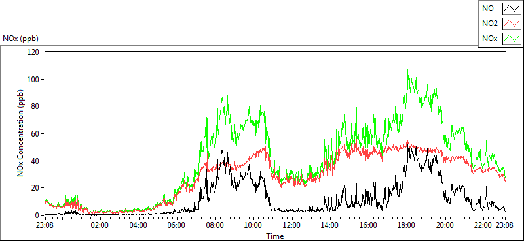Click the 16:00 time tick label
Viewport: 524px width, 241px height.
pos(369,225)
